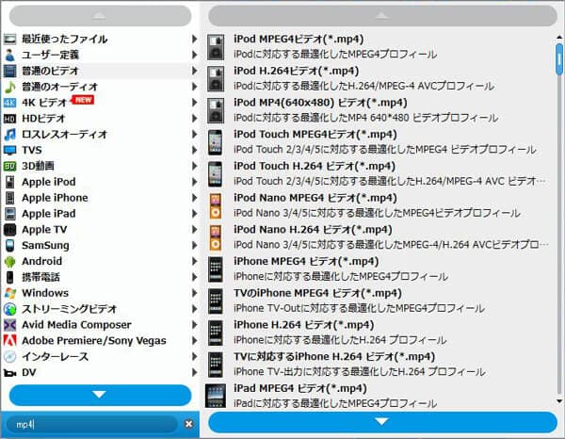Choose iPod MPEG4ビデオ(*.mp4) profile
565x439 pixels.
(379, 47)
